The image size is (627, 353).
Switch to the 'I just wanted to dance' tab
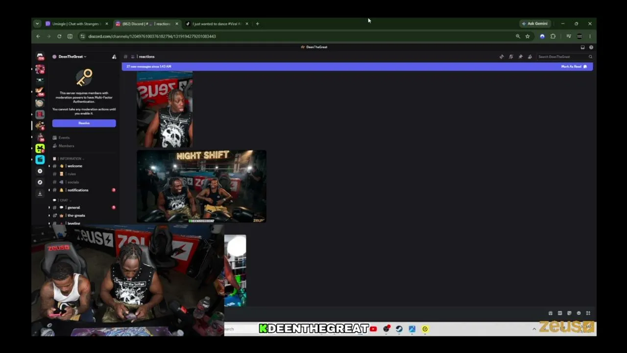point(217,24)
